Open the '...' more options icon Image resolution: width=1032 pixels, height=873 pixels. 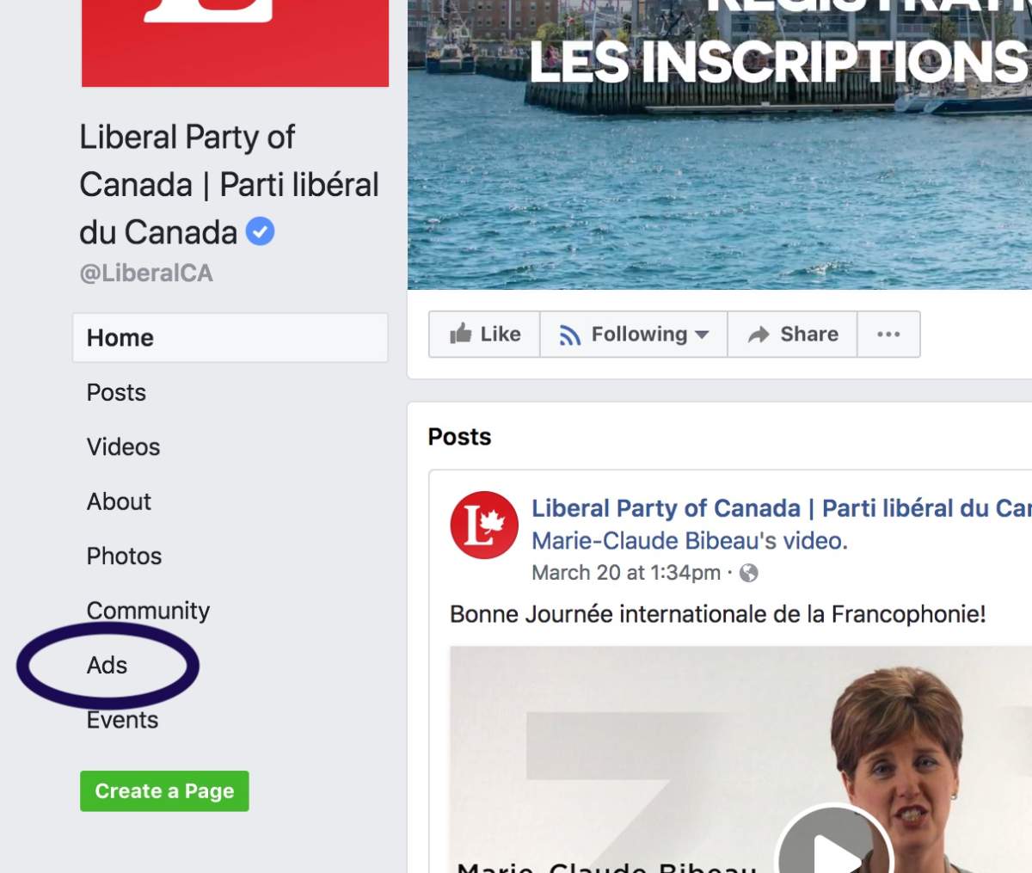(x=888, y=334)
